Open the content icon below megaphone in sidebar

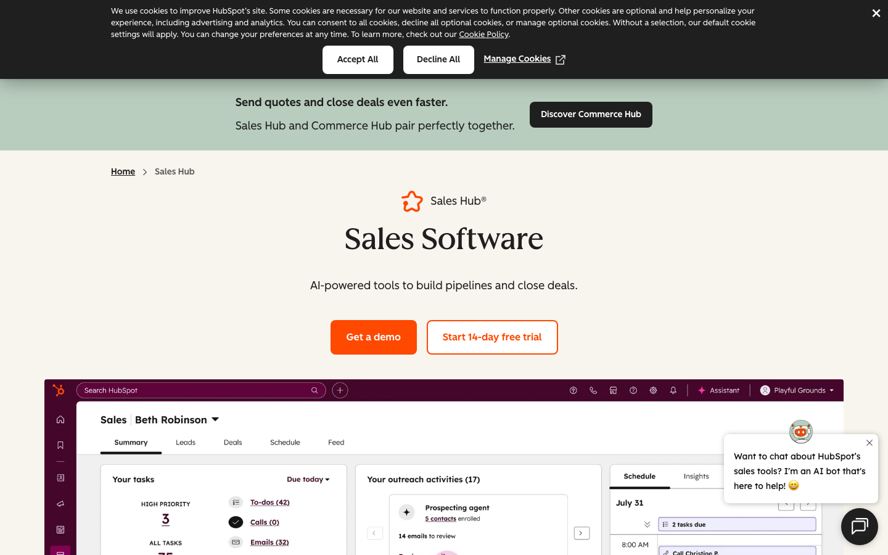60,530
